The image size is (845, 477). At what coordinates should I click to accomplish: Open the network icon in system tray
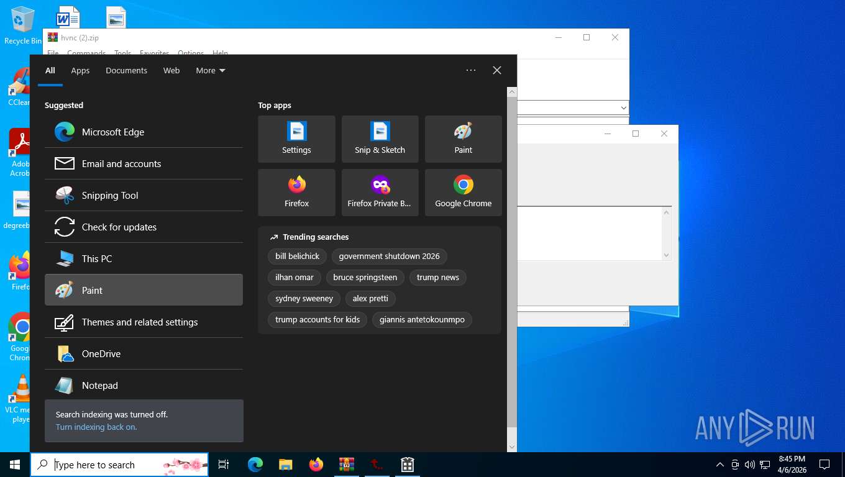[x=765, y=465]
